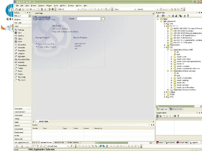Select the Pkg Merge connector tool

20,77
